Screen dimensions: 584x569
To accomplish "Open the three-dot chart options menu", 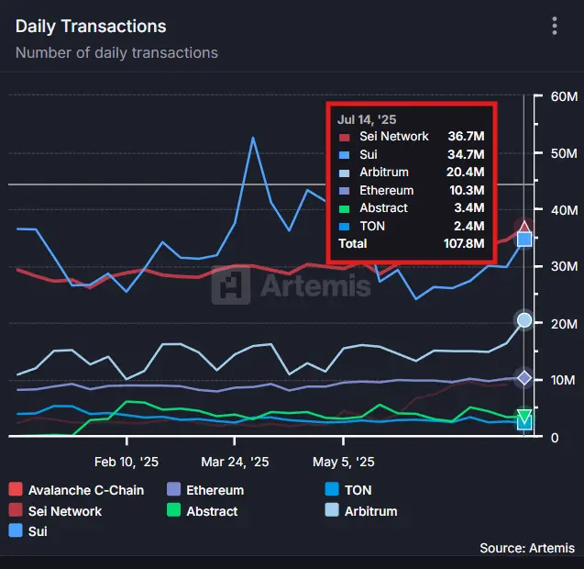I will (555, 26).
